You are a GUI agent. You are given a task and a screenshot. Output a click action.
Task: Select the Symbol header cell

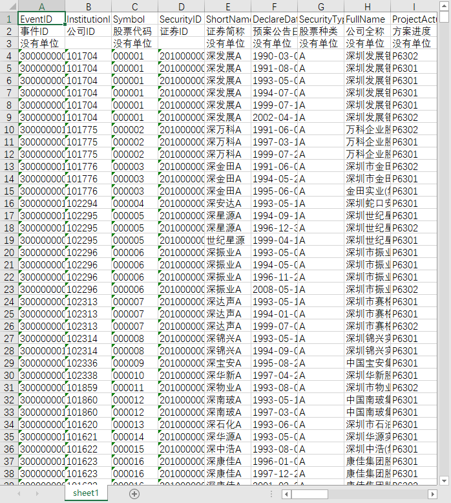coord(135,19)
